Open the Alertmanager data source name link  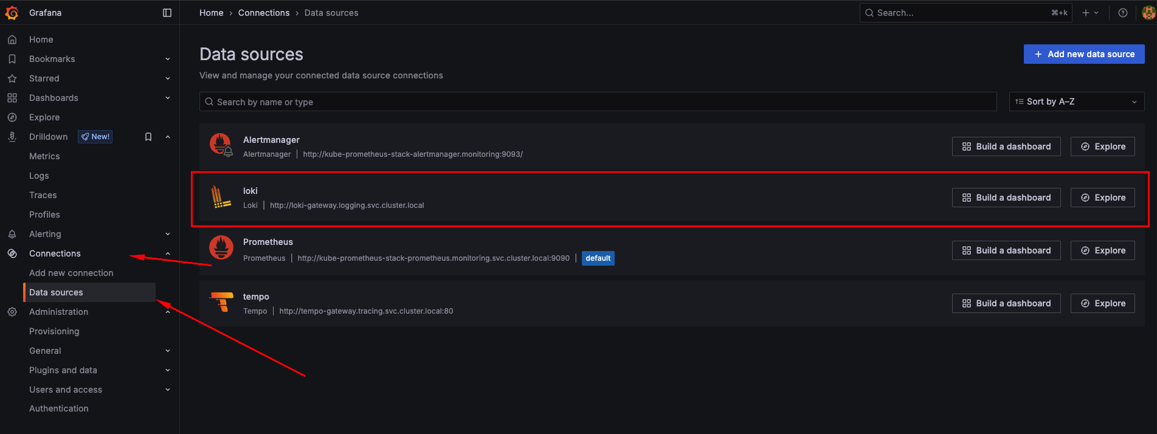pyautogui.click(x=271, y=140)
